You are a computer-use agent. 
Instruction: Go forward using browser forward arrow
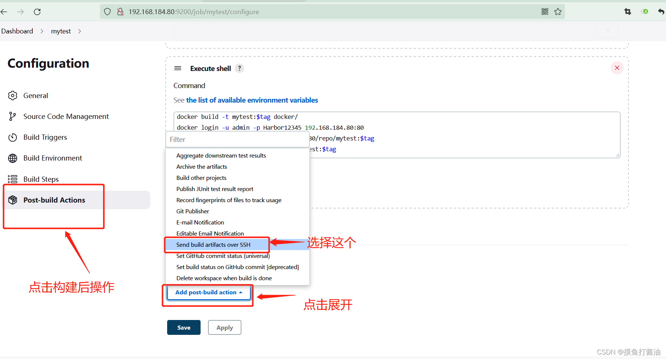point(20,12)
